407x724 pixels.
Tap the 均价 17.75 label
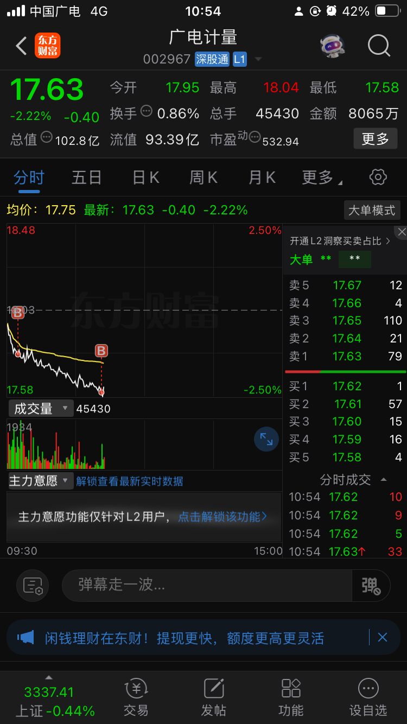click(41, 210)
